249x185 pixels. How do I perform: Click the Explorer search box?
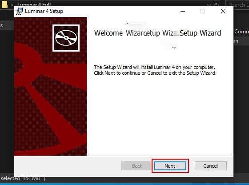(x=237, y=5)
